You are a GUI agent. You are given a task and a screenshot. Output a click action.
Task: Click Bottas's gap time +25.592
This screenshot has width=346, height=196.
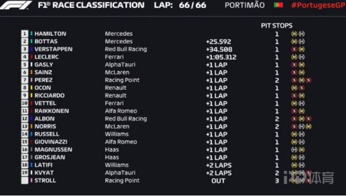[218, 41]
